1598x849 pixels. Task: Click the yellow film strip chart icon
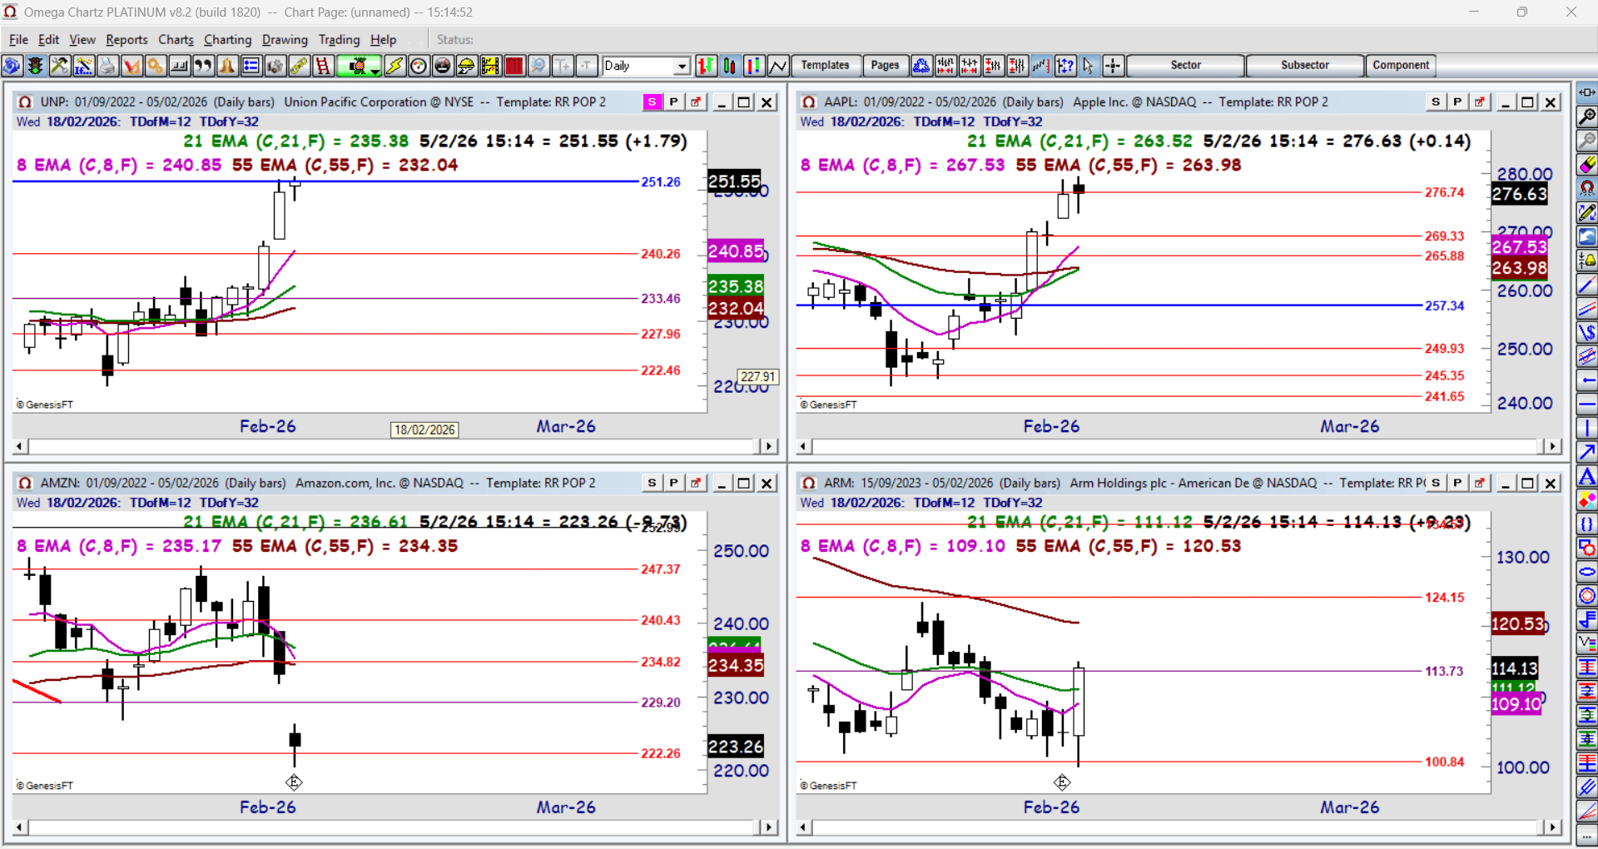click(490, 66)
